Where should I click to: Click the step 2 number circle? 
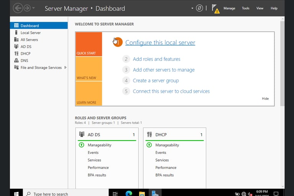126,59
